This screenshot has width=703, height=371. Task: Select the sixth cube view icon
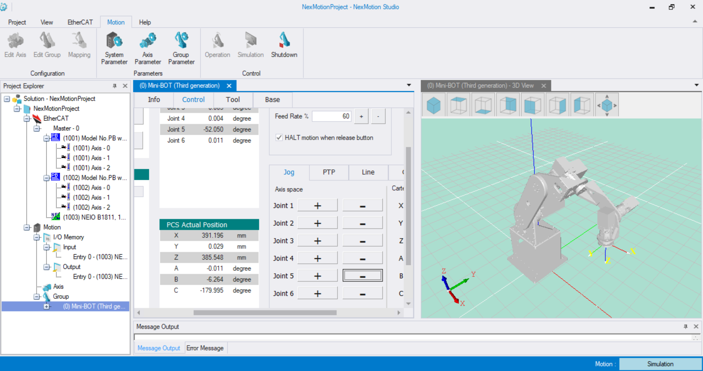click(557, 105)
